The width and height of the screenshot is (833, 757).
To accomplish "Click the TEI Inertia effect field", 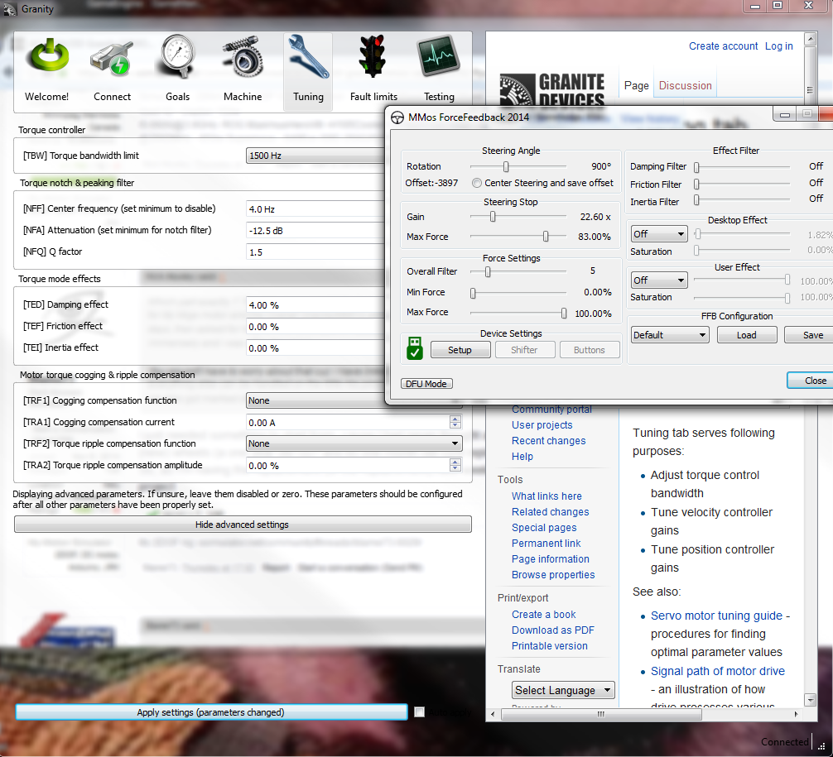I will [x=315, y=348].
